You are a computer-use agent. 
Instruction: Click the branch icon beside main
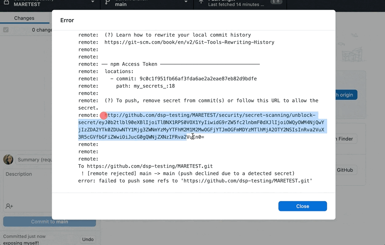click(107, 2)
